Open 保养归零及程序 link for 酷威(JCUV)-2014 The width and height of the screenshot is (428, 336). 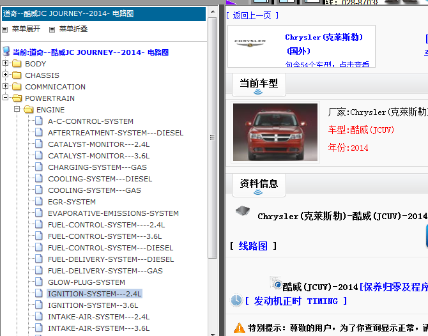pos(393,287)
